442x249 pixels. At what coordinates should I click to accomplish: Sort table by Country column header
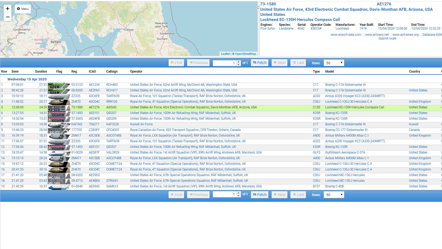pyautogui.click(x=414, y=72)
